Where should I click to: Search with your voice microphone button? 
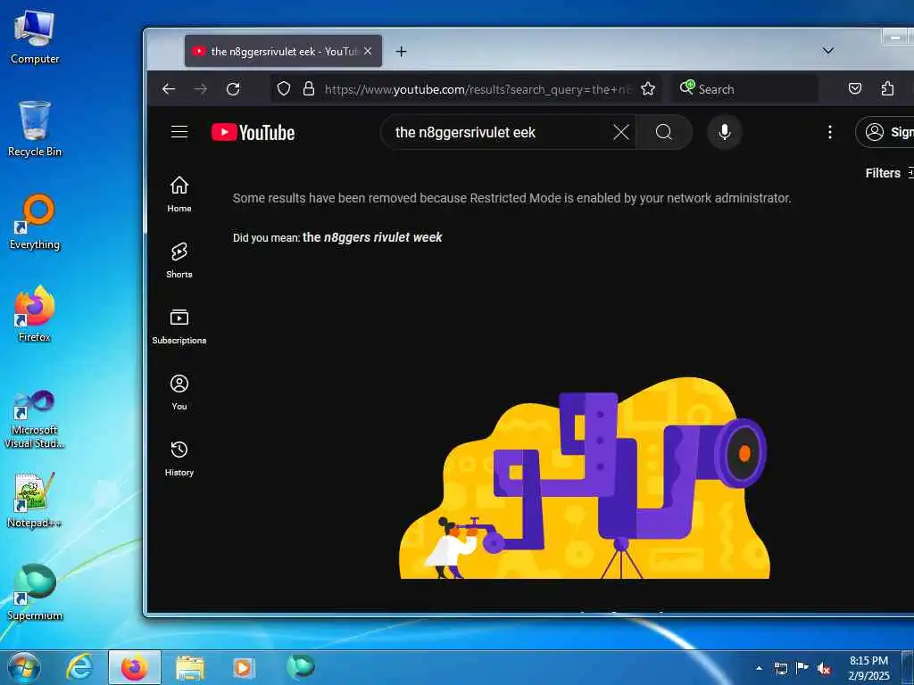tap(725, 132)
